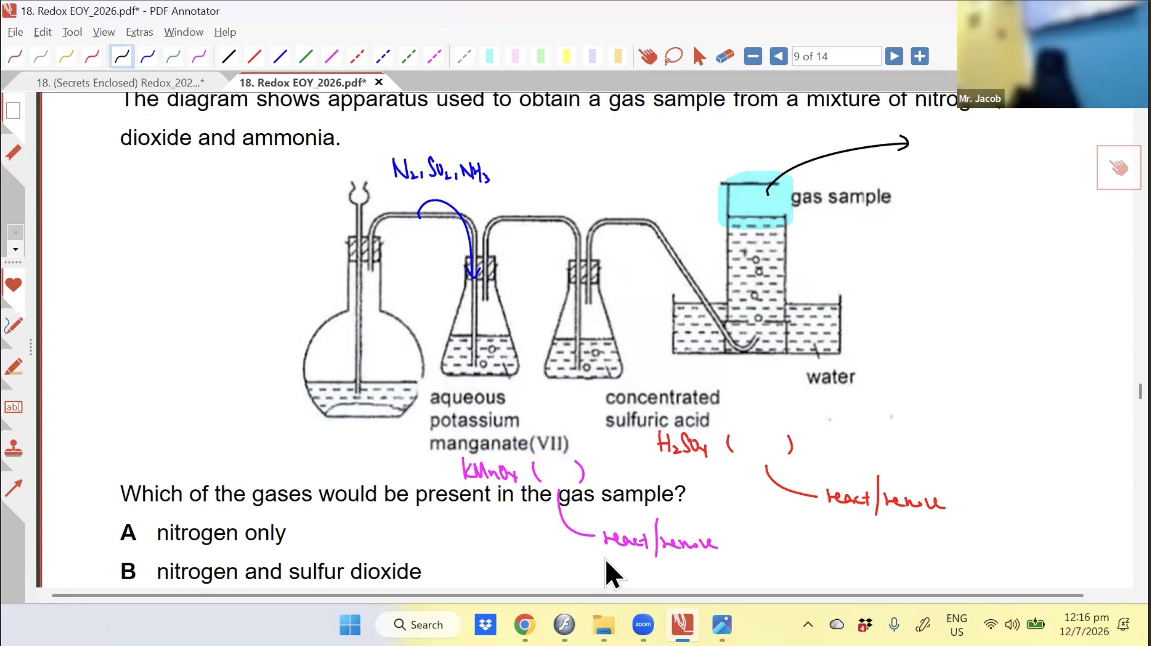Open the Window menu

click(x=183, y=32)
